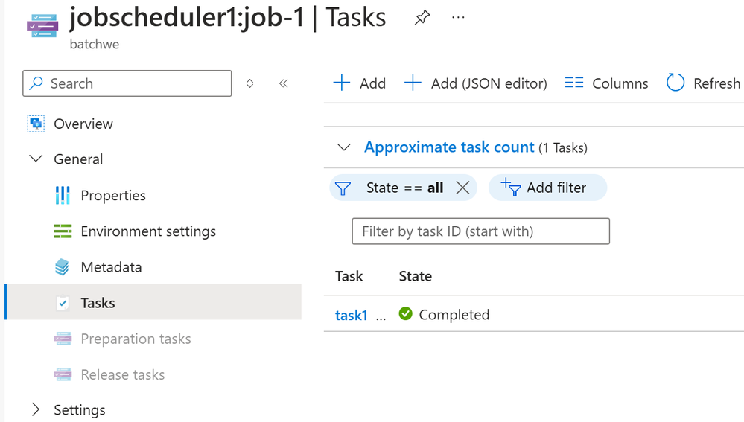Image resolution: width=744 pixels, height=422 pixels.
Task: Open the task1 link
Action: point(351,315)
